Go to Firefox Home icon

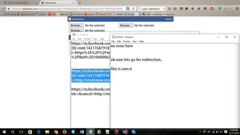pyautogui.click(x=199, y=9)
